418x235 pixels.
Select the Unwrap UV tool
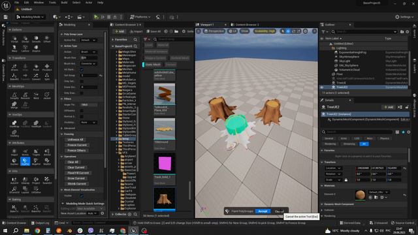pos(25,180)
